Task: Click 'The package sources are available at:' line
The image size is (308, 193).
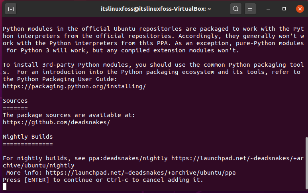Action: pos(69,115)
